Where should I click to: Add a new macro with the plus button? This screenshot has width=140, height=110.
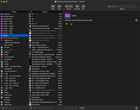[x=35, y=108]
